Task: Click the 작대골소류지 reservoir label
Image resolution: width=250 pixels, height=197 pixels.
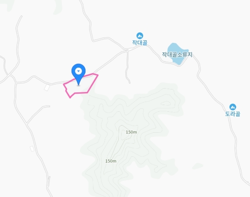Action: [177, 55]
